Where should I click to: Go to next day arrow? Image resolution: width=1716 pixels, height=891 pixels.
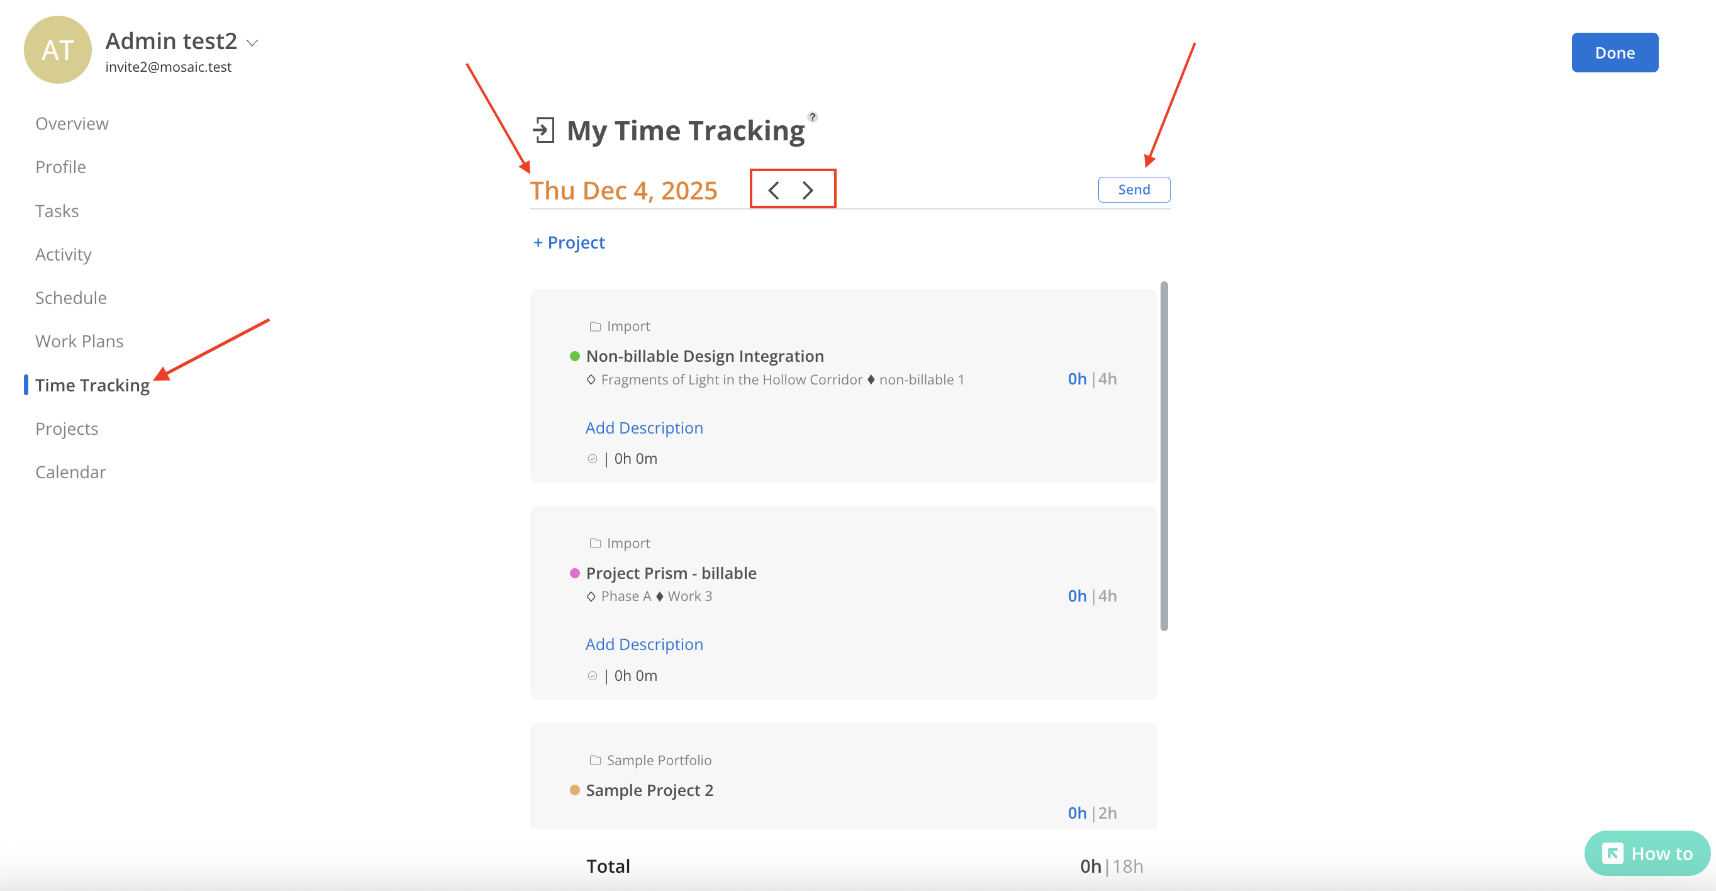[808, 191]
